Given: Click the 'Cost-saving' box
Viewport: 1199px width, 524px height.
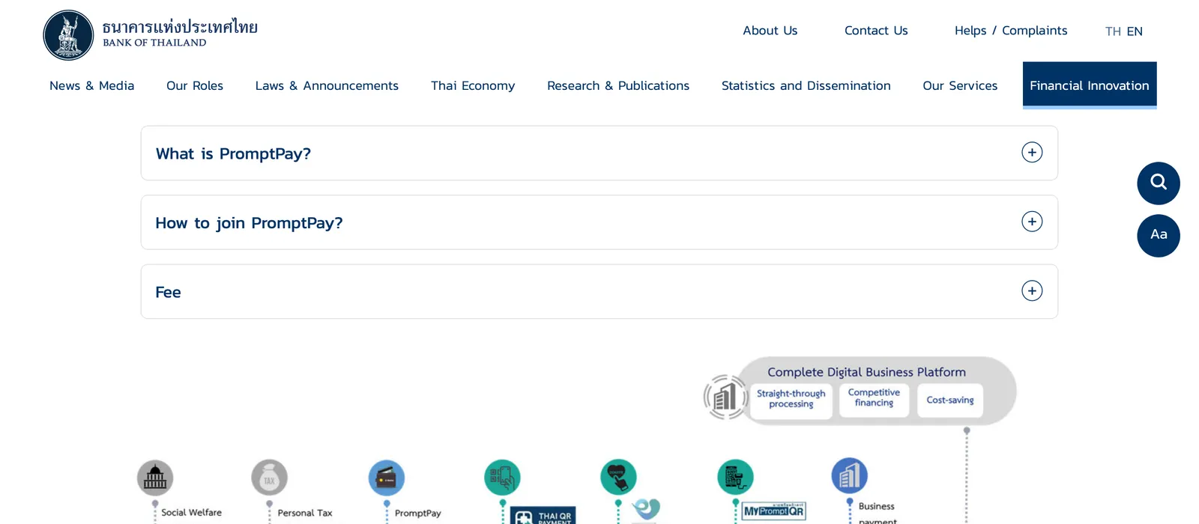Looking at the screenshot, I should (950, 400).
